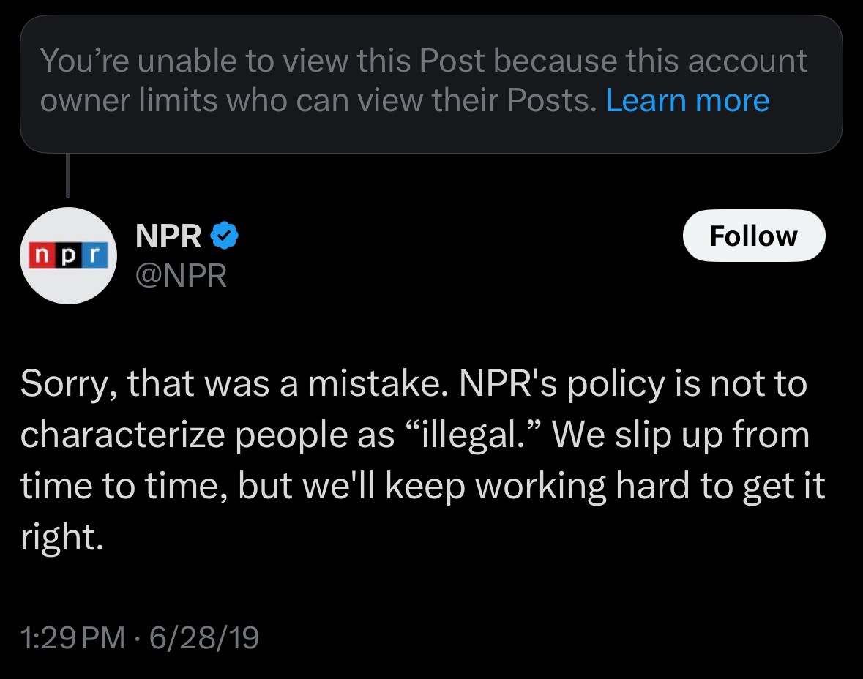
Task: Open NPR's round profile avatar
Action: [68, 255]
